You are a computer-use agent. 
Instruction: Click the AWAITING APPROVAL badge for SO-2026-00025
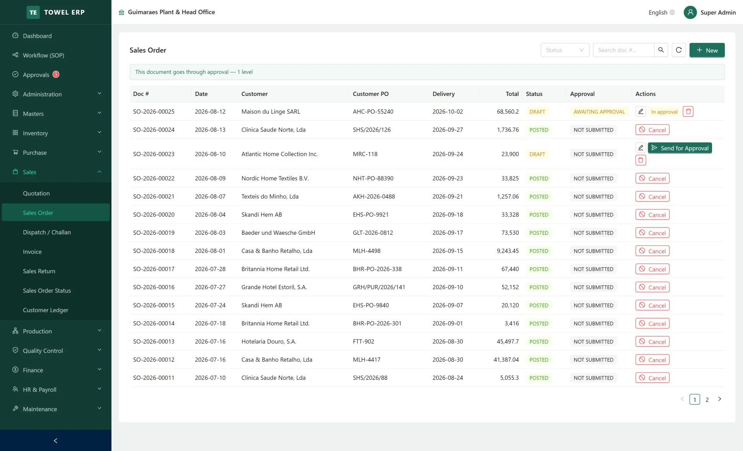click(x=599, y=112)
